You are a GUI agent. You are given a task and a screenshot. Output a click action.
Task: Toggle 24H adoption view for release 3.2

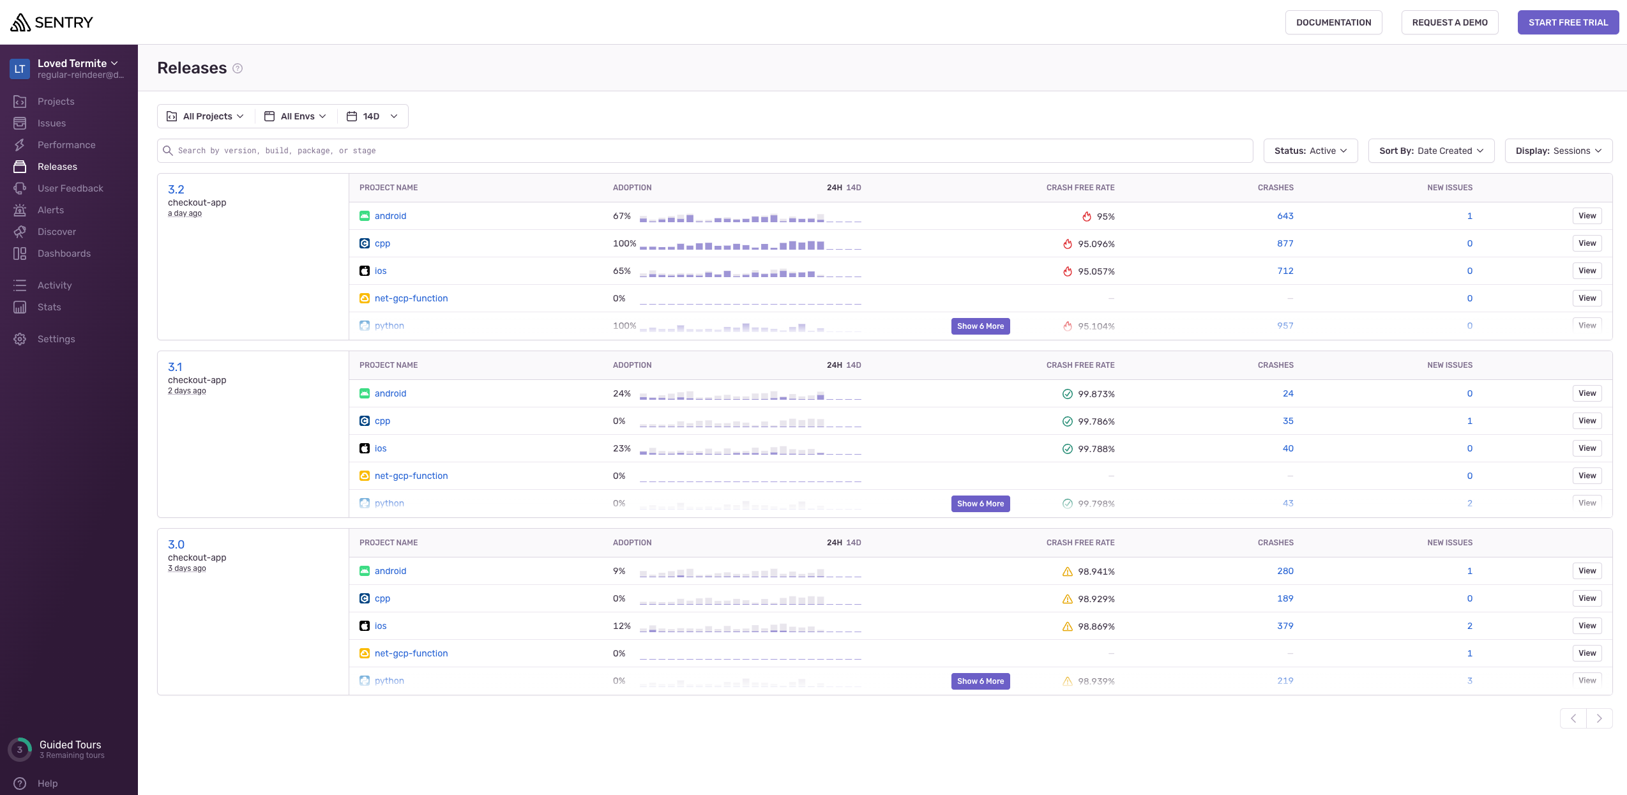click(x=834, y=188)
